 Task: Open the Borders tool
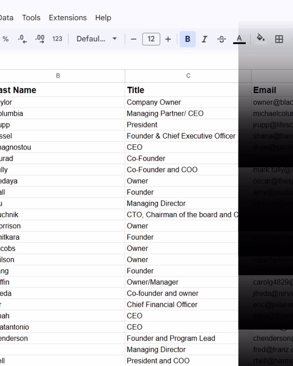pyautogui.click(x=279, y=39)
